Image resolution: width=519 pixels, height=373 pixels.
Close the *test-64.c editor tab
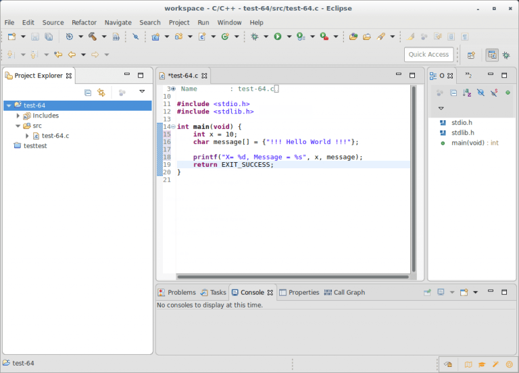point(205,76)
